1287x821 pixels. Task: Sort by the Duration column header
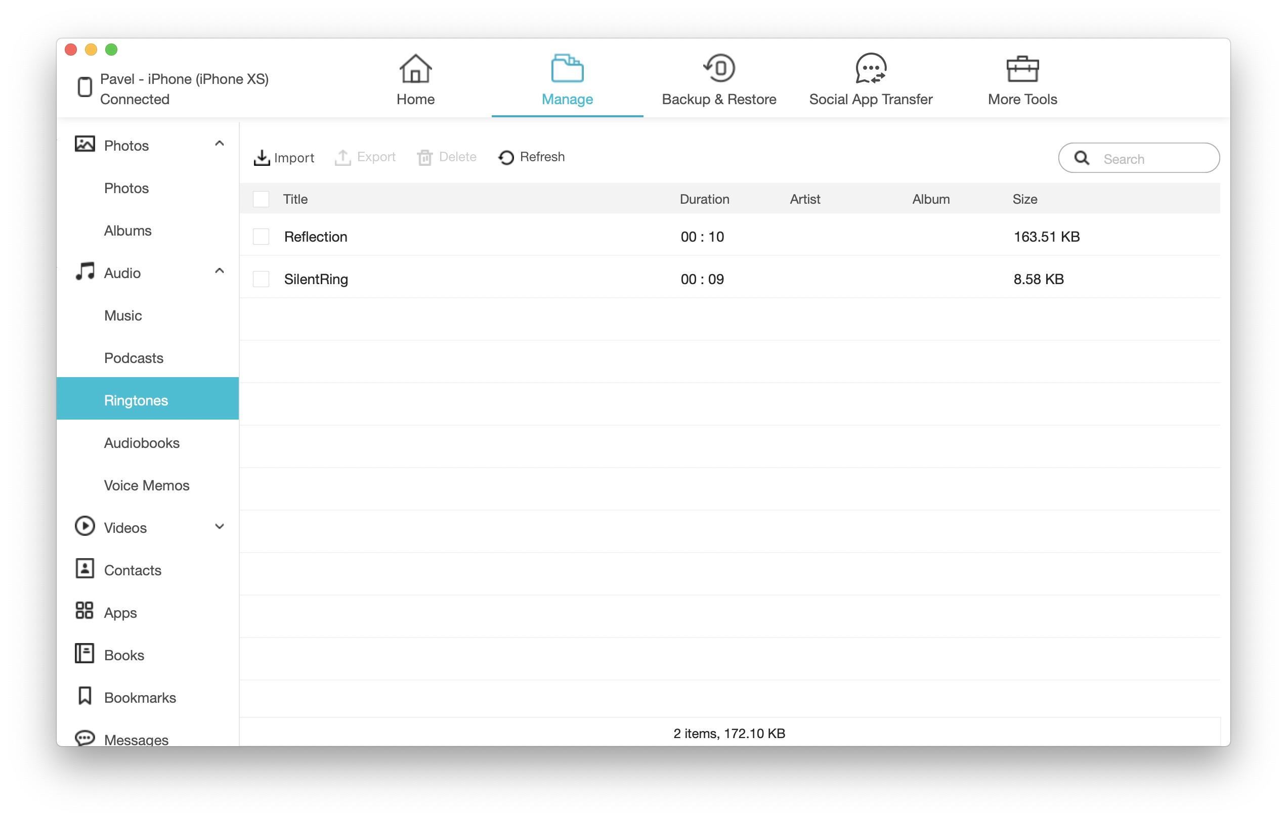704,199
